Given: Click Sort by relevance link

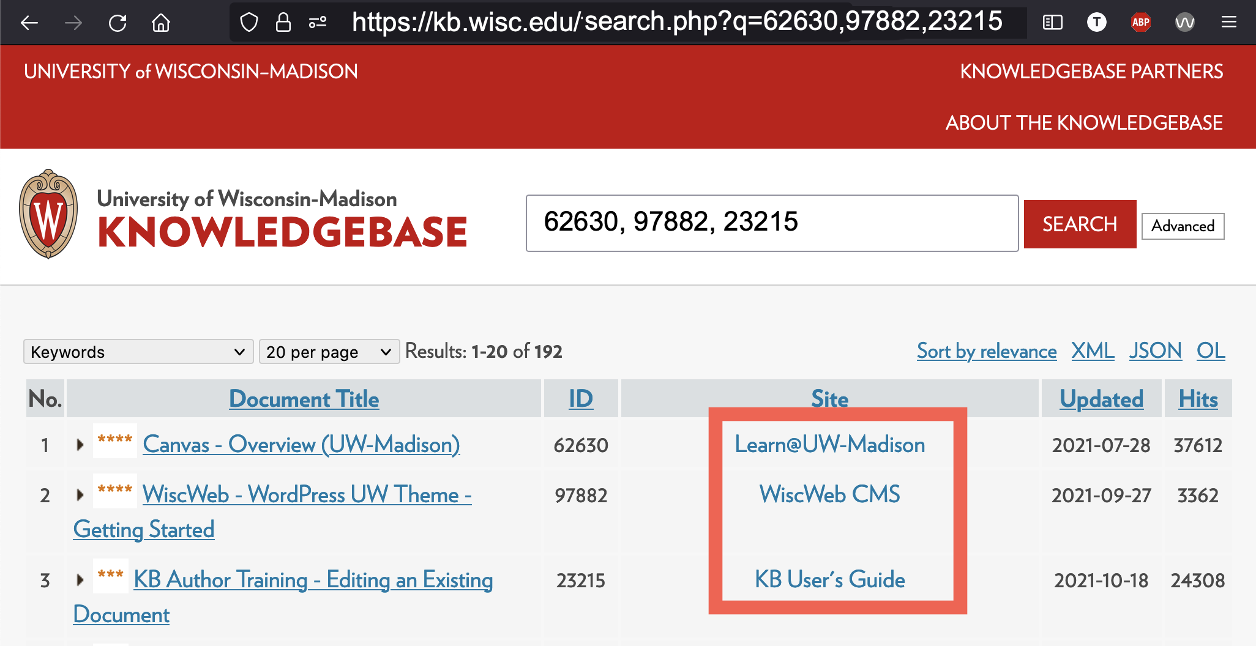Looking at the screenshot, I should [x=987, y=351].
